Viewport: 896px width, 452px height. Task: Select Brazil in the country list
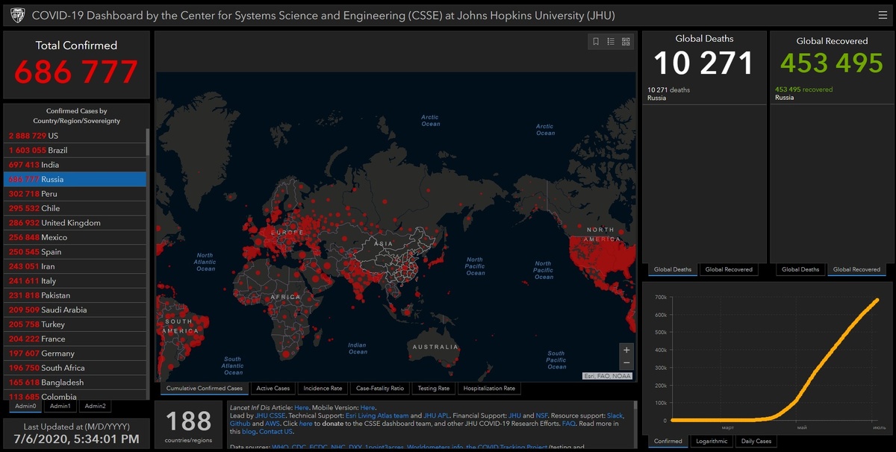[75, 150]
